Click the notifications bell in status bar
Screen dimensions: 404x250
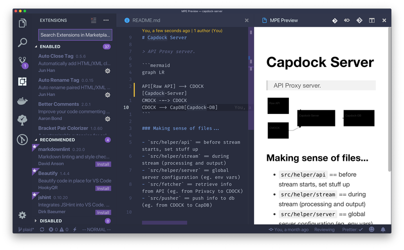tap(383, 229)
